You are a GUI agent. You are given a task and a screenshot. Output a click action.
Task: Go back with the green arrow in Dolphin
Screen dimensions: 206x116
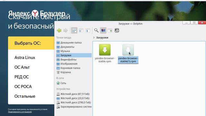click(x=59, y=31)
